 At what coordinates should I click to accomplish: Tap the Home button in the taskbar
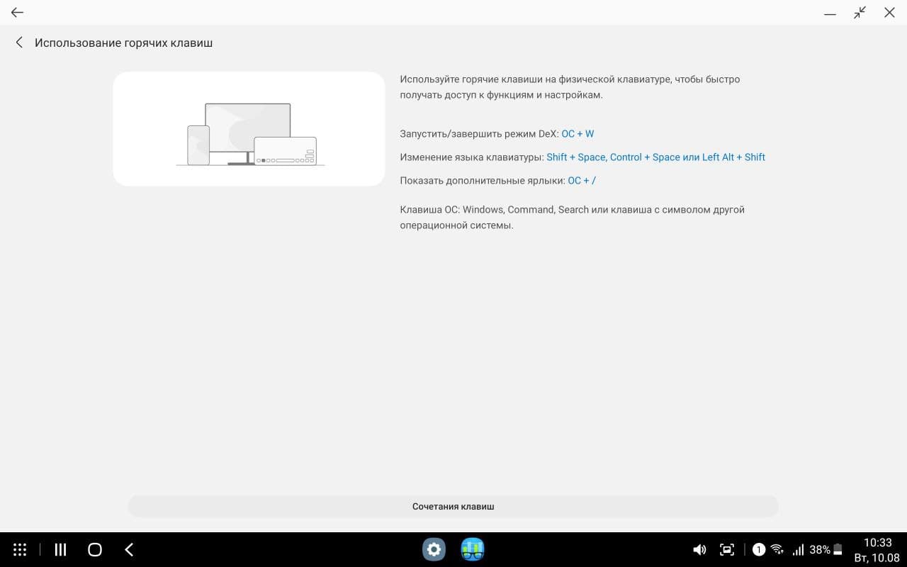click(x=93, y=549)
